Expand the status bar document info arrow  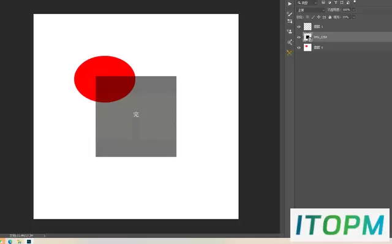pos(45,235)
